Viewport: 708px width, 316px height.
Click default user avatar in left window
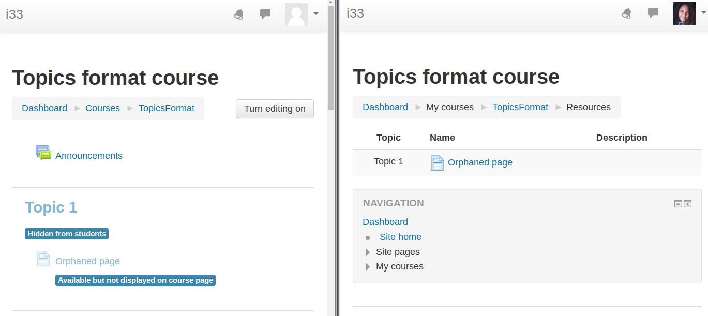[x=296, y=14]
